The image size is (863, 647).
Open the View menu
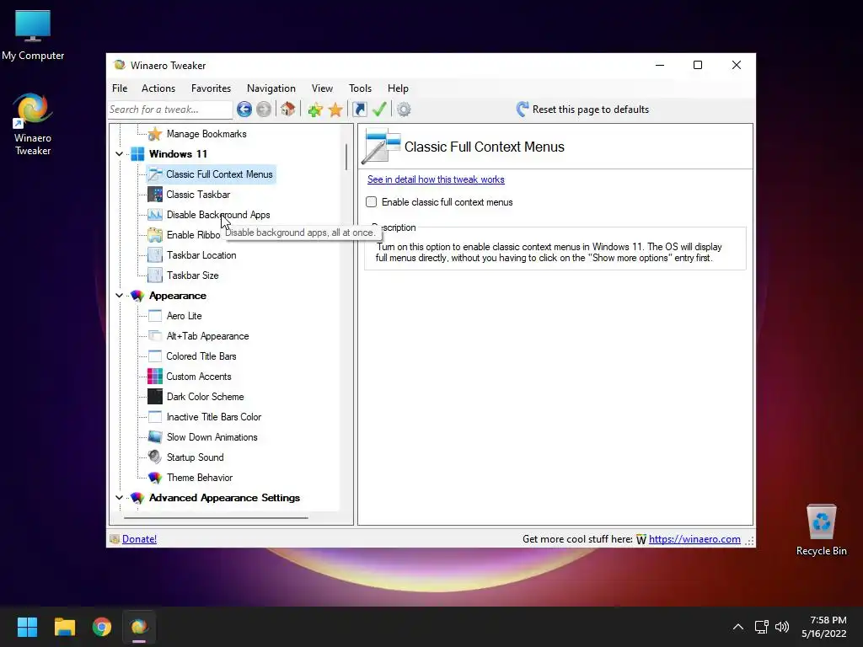(x=322, y=88)
